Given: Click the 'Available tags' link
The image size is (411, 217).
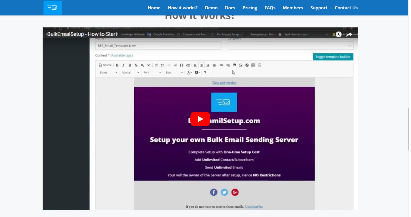Looking at the screenshot, I should (x=121, y=55).
